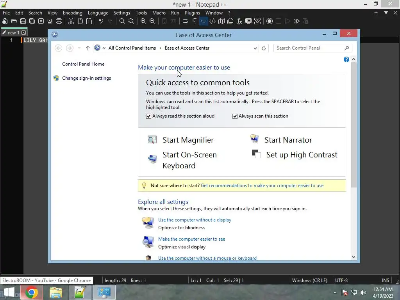The width and height of the screenshot is (400, 300).
Task: Refresh the Ease of Access Center page
Action: pos(264,48)
